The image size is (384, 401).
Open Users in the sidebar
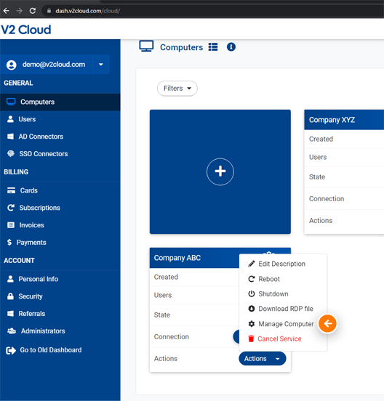(x=60, y=119)
